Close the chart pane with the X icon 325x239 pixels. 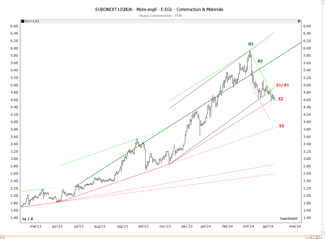299,21
